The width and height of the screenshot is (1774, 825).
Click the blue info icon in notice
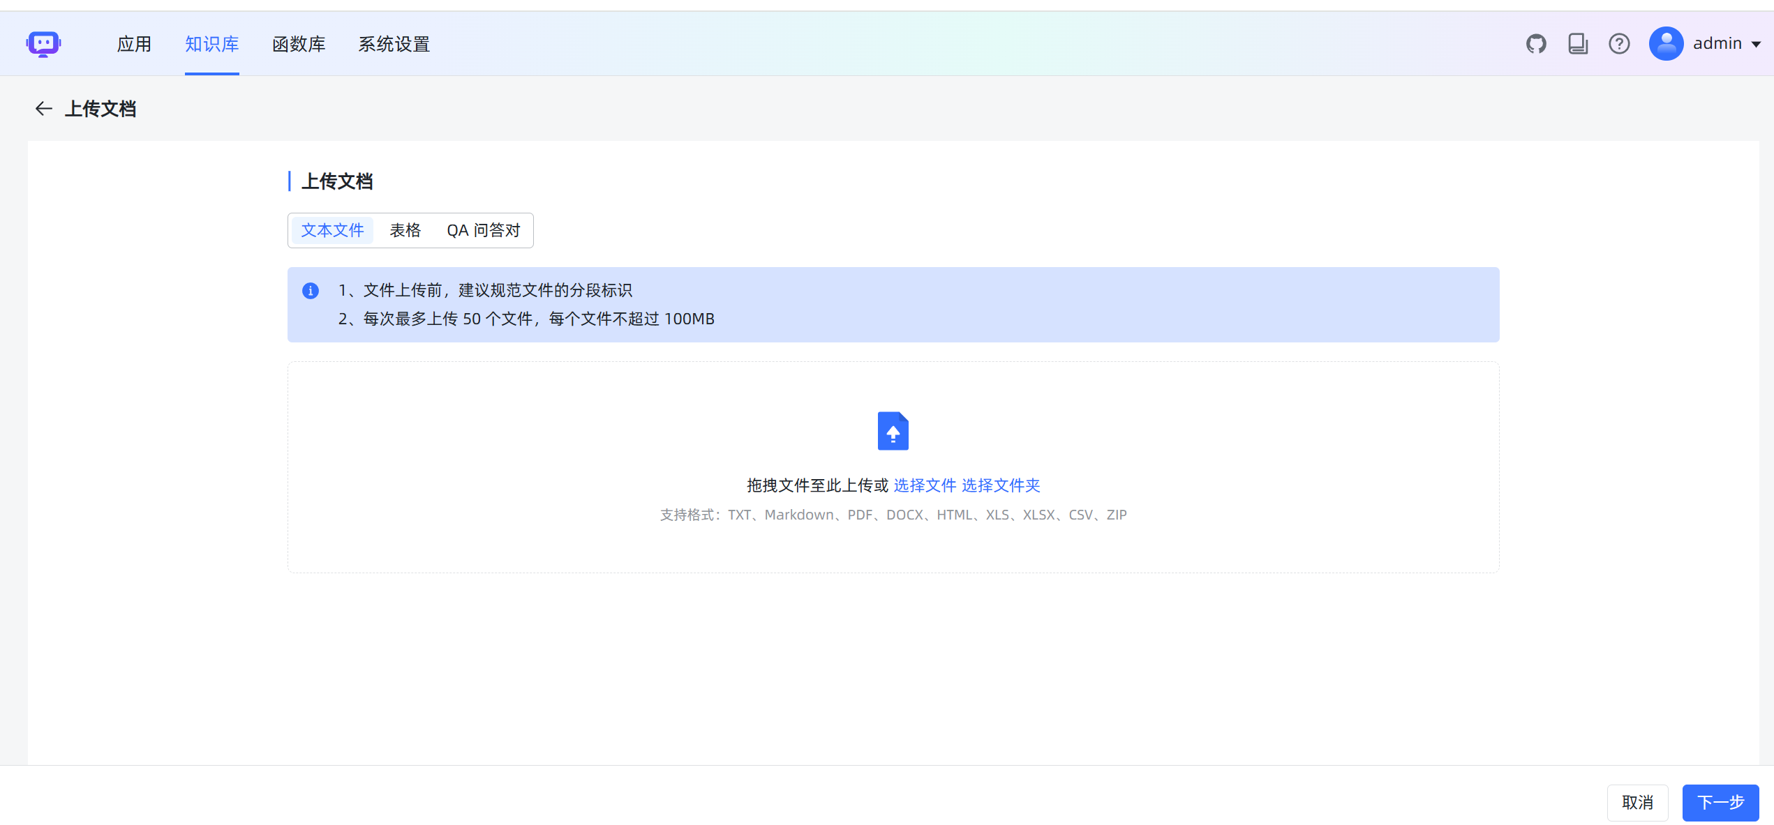[311, 291]
